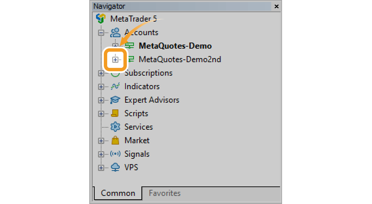This screenshot has width=372, height=204.
Task: Click the Indicators chart icon
Action: (115, 86)
